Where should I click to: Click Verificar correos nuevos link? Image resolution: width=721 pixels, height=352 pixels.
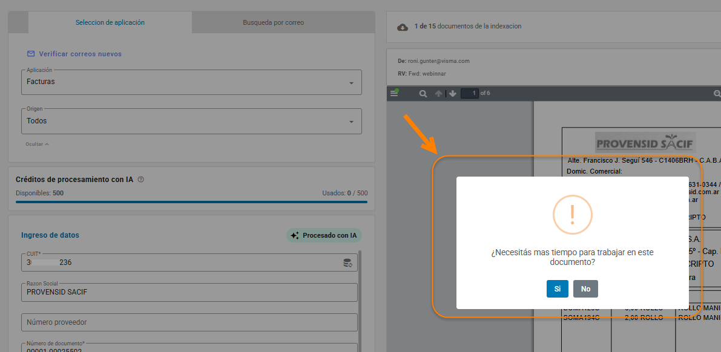point(80,54)
